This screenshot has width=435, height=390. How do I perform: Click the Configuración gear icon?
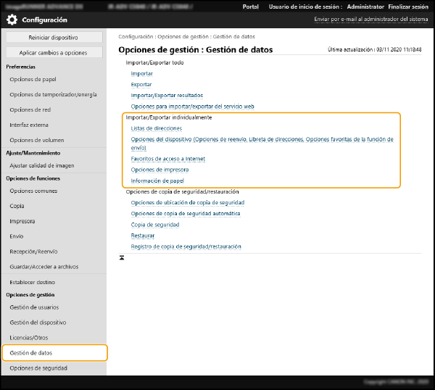coord(12,20)
